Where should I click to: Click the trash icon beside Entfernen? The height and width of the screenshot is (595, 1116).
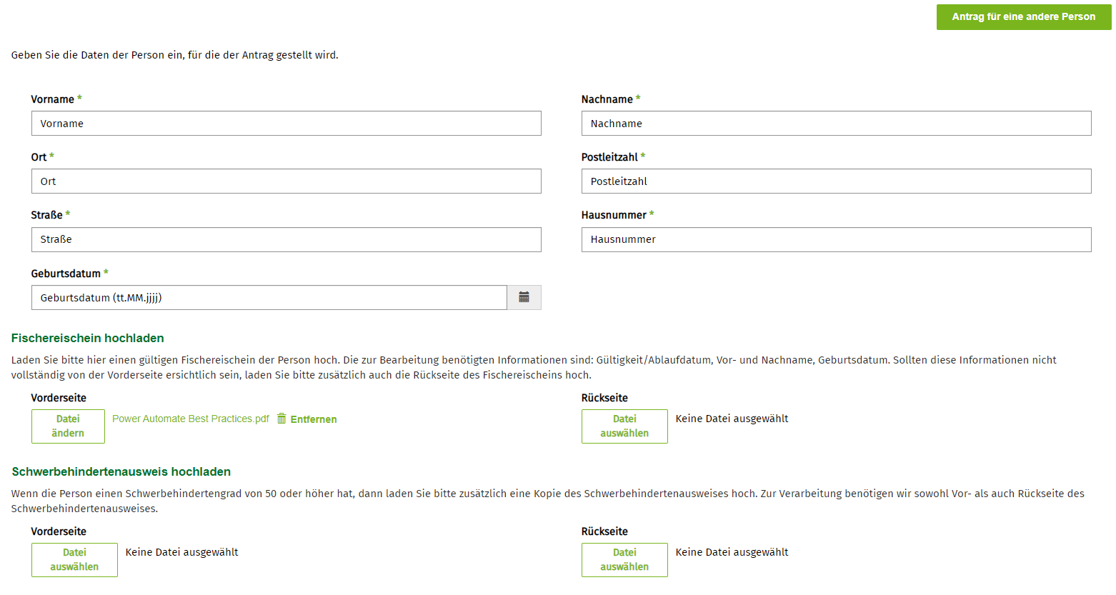click(x=282, y=419)
